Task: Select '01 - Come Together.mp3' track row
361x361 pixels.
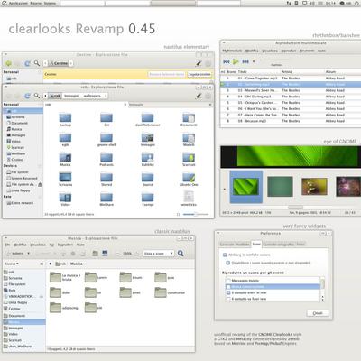Action: coord(292,78)
